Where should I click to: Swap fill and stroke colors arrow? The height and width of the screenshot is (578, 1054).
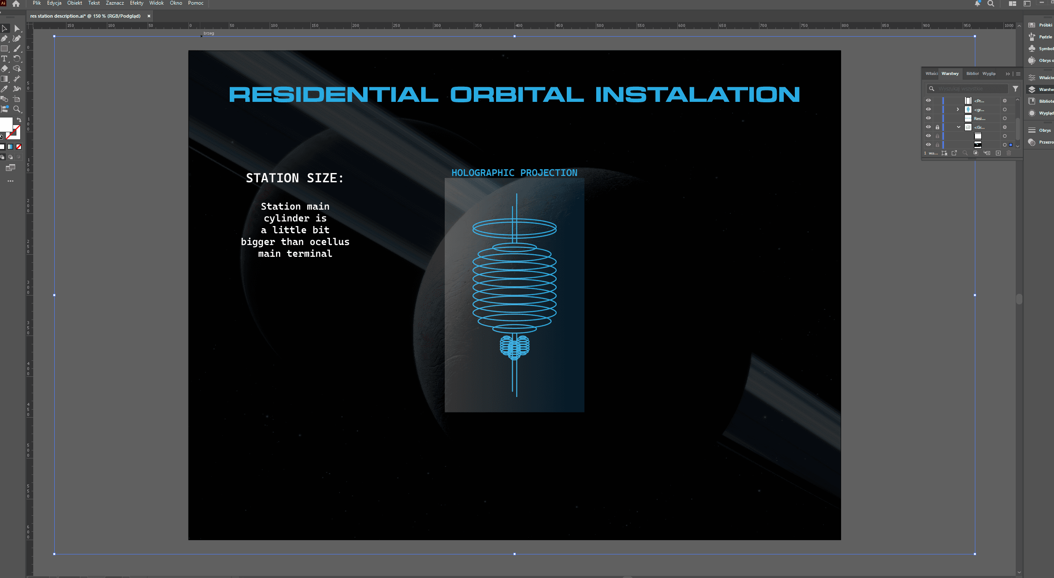19,120
